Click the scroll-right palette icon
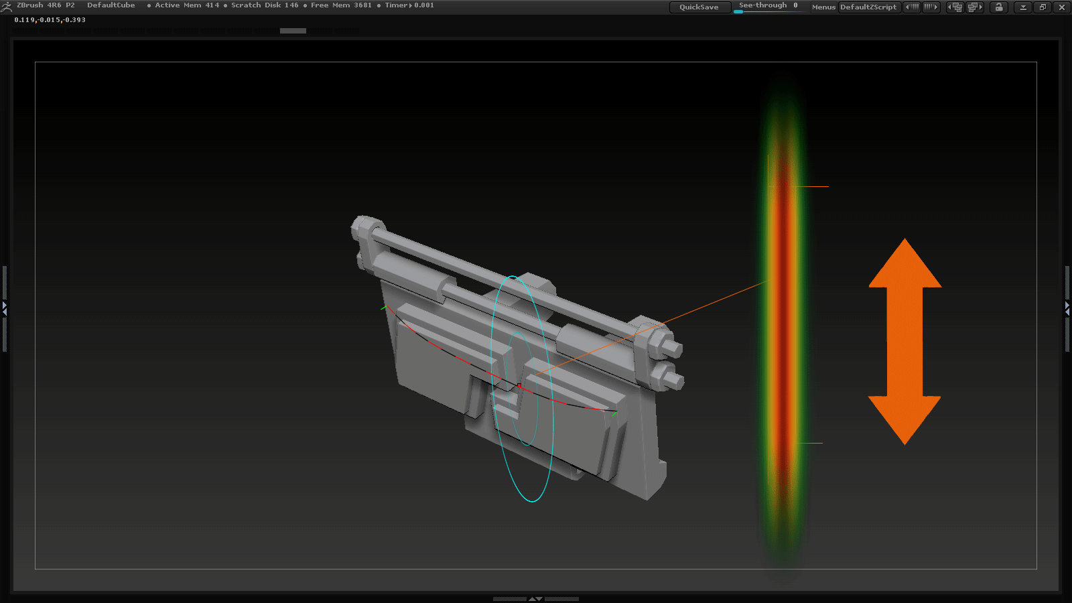Viewport: 1072px width, 603px height. click(931, 7)
